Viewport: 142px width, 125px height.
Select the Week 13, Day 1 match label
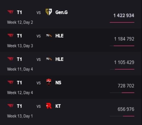pos(20,116)
